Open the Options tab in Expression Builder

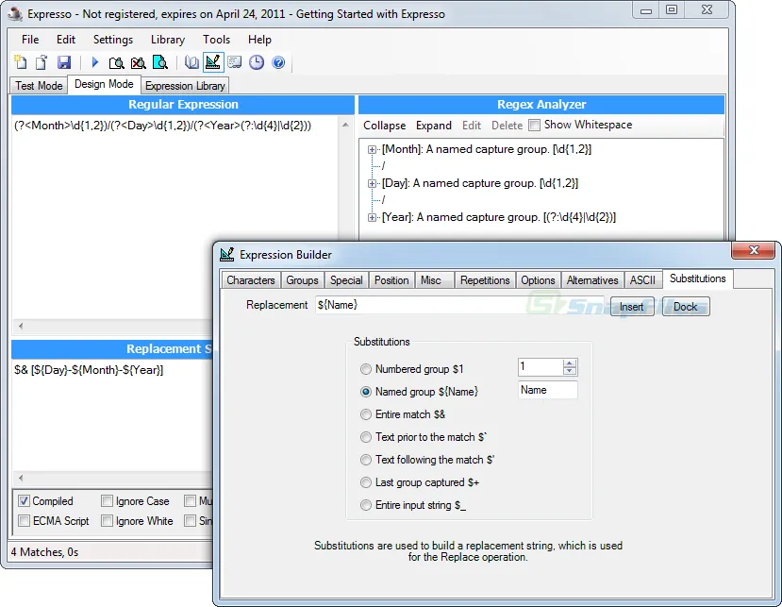(x=538, y=280)
